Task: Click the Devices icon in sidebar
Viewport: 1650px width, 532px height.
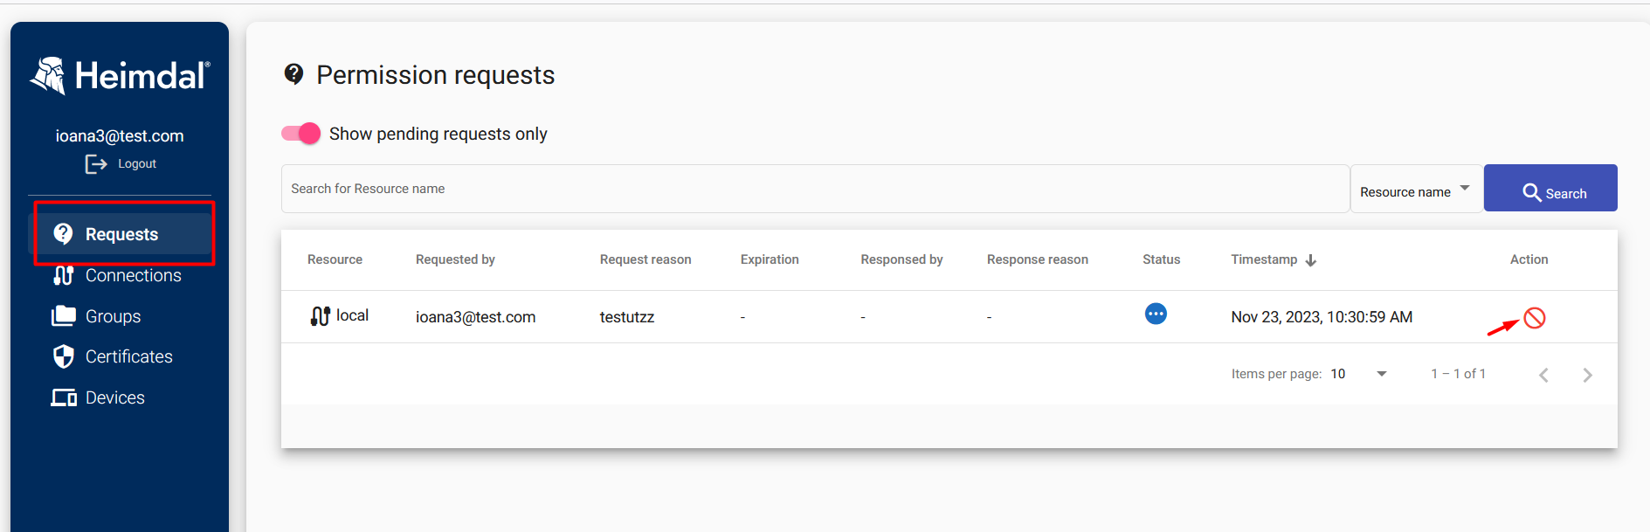Action: (64, 397)
